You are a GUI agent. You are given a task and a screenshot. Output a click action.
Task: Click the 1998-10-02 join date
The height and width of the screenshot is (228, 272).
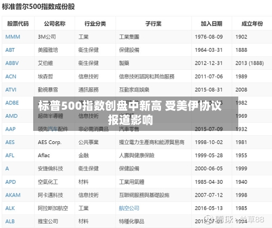(x=209, y=142)
